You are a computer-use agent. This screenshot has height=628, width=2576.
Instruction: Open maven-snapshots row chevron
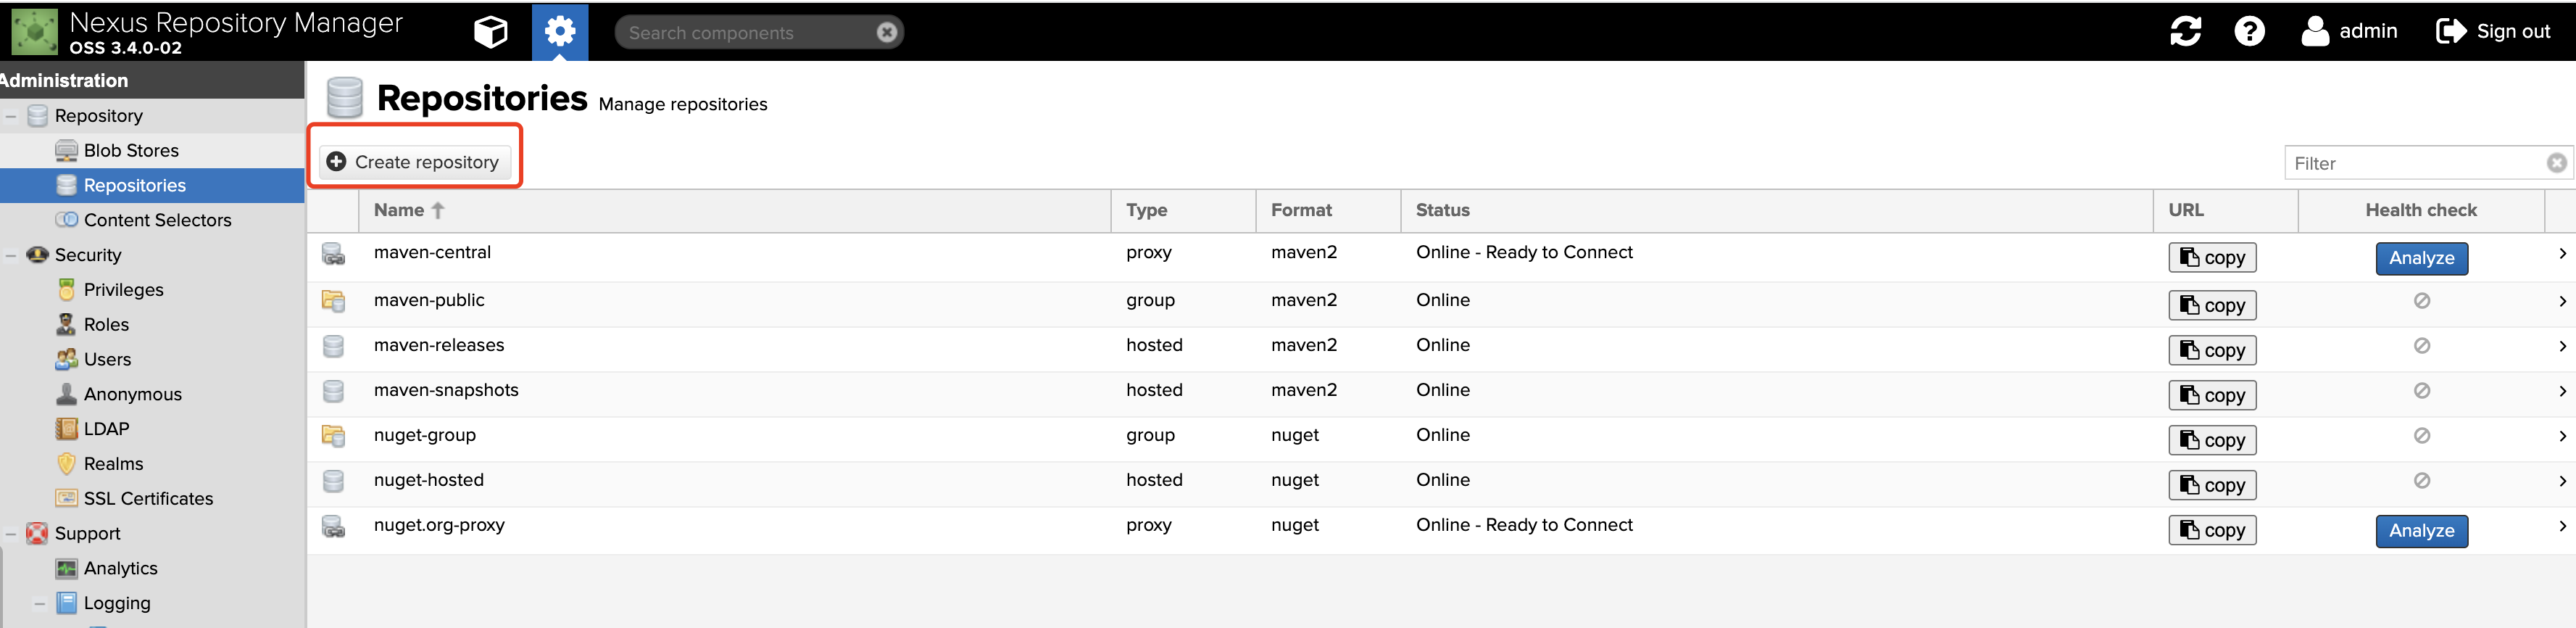pyautogui.click(x=2562, y=391)
